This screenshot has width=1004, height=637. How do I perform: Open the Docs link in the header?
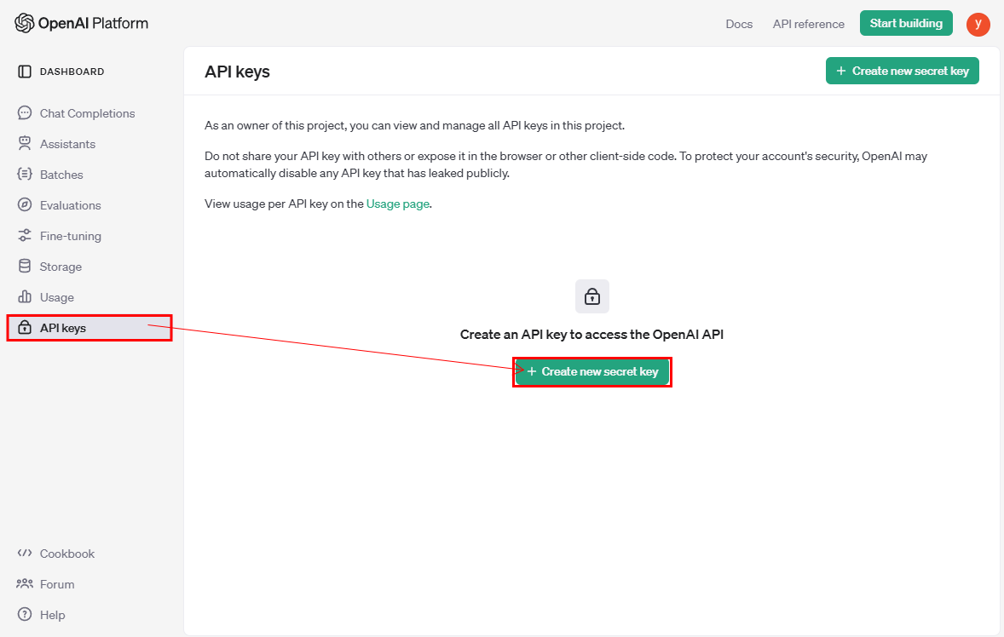click(x=739, y=24)
